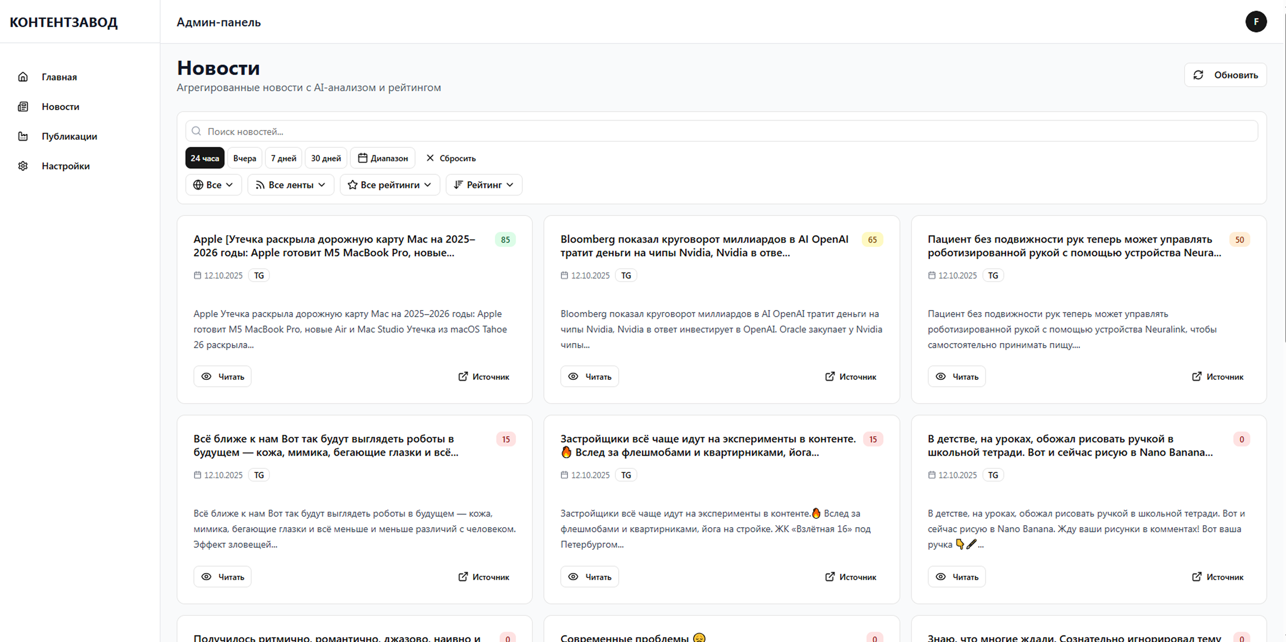Click the refresh icon on Обновить button
Screen dimensions: 1286x642
click(1198, 75)
